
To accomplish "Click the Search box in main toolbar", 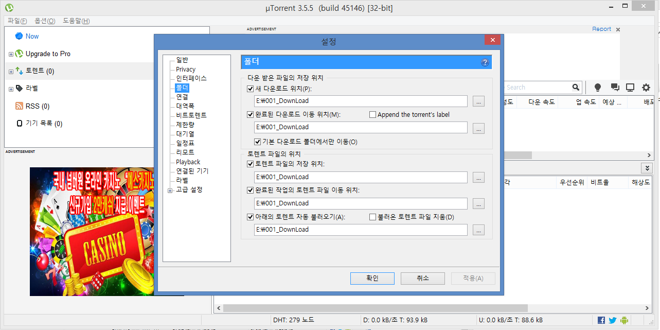I will tap(538, 88).
